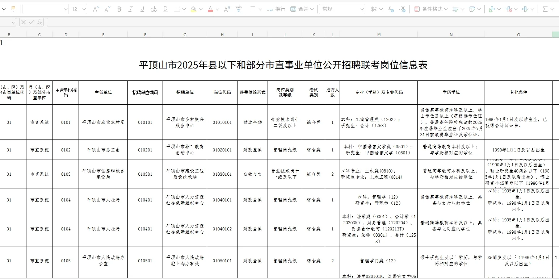Toggle bold formatting

(x=119, y=9)
